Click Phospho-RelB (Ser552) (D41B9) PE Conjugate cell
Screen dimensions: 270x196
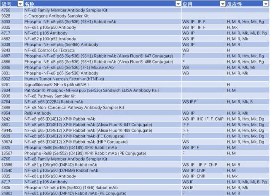point(102,153)
